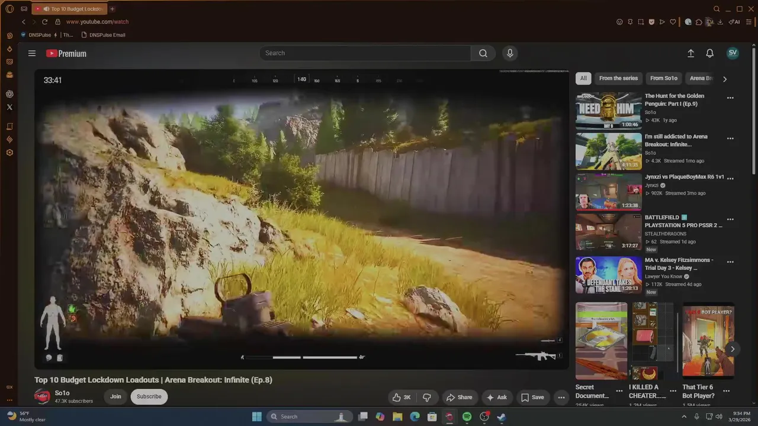
Task: Open options for Jynxzi vs PlaqueBoyMax video
Action: point(730,178)
